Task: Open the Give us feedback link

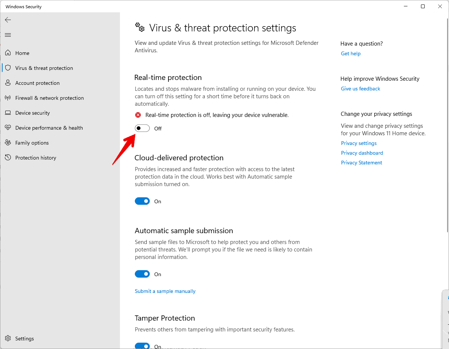Action: click(360, 88)
